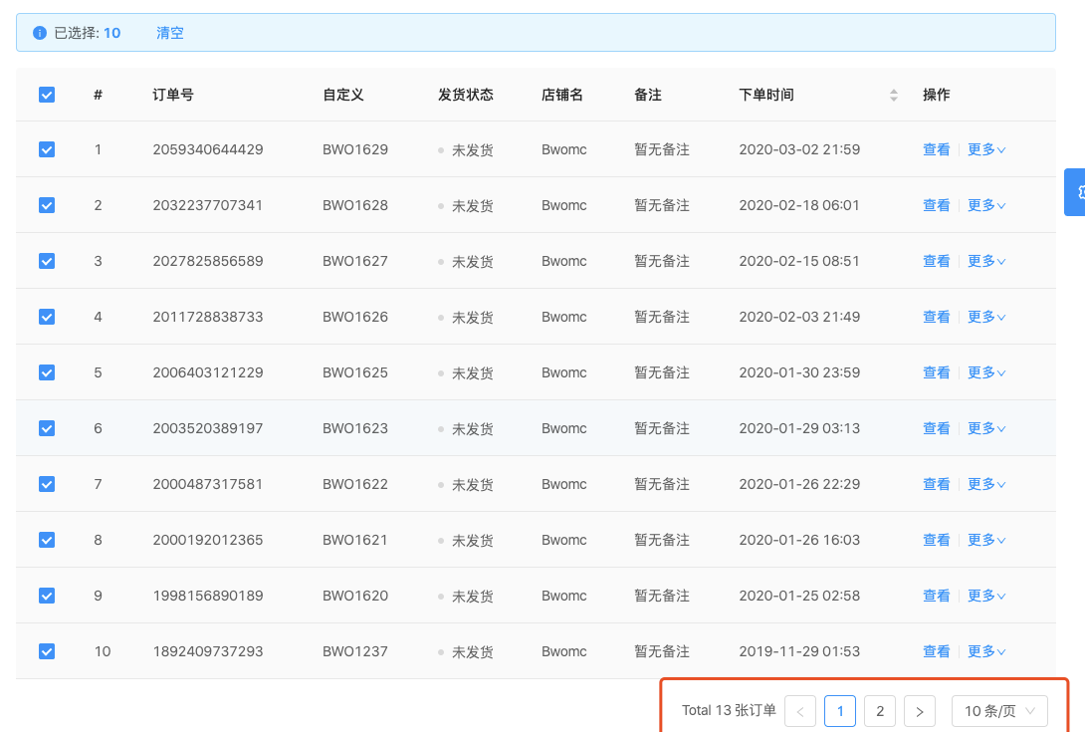The width and height of the screenshot is (1085, 732).
Task: Open the 更多 dropdown for order BWO1623
Action: (x=985, y=428)
